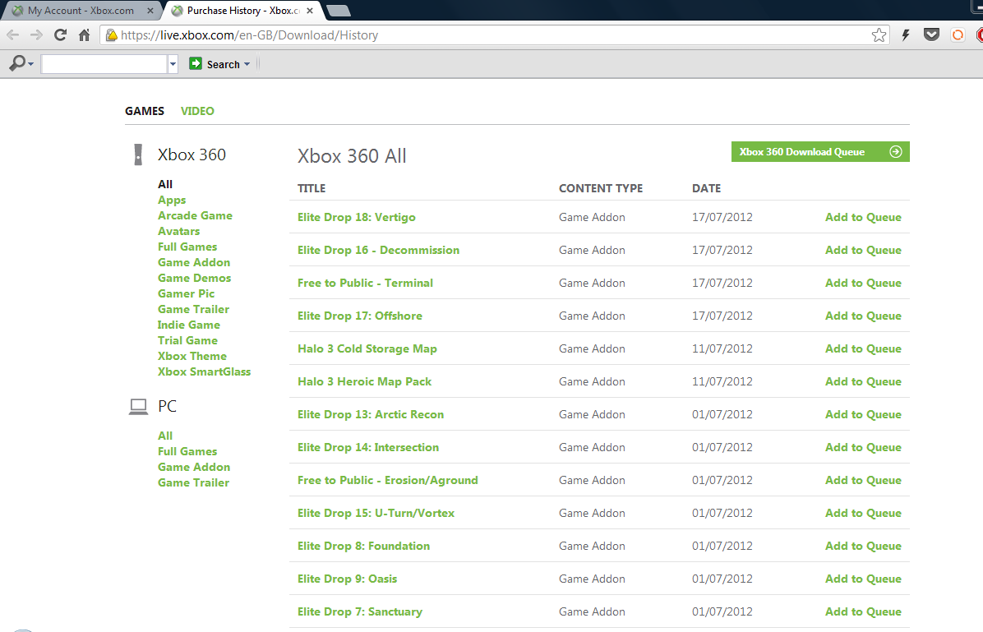Filter by Trial Game
Viewport: 983px width, 632px height.
tap(187, 340)
